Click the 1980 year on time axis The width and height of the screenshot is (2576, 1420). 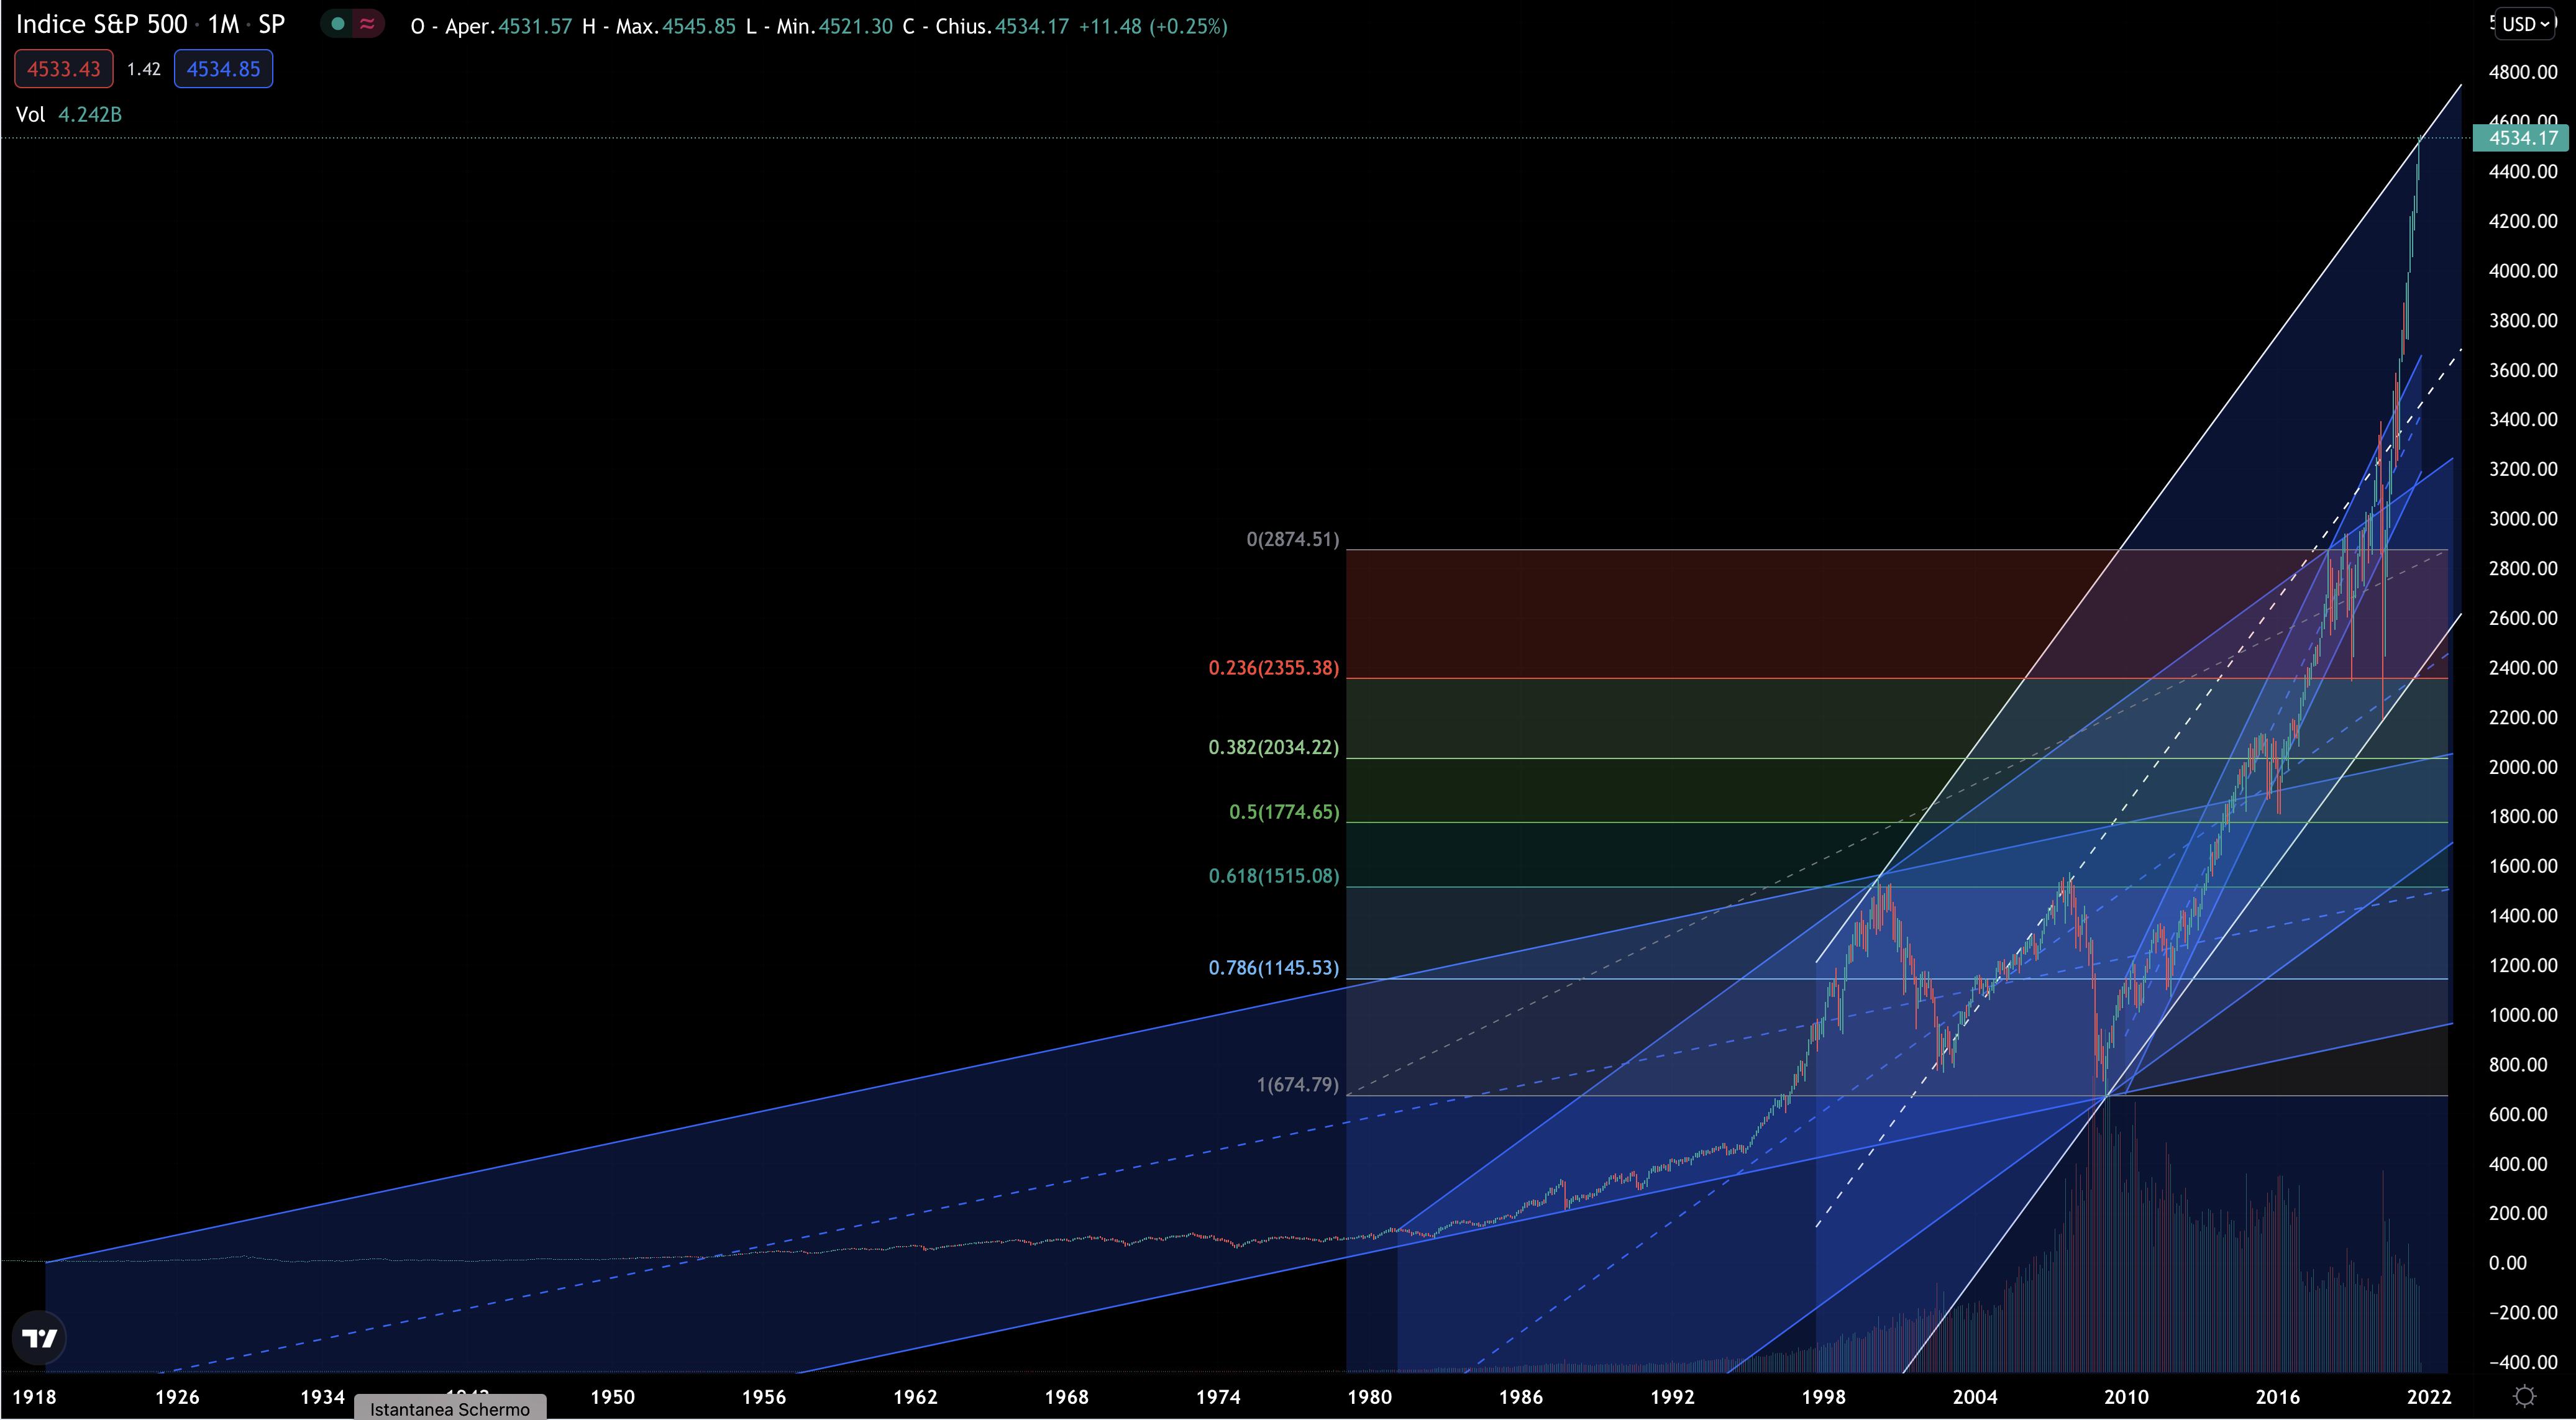pos(1369,1396)
